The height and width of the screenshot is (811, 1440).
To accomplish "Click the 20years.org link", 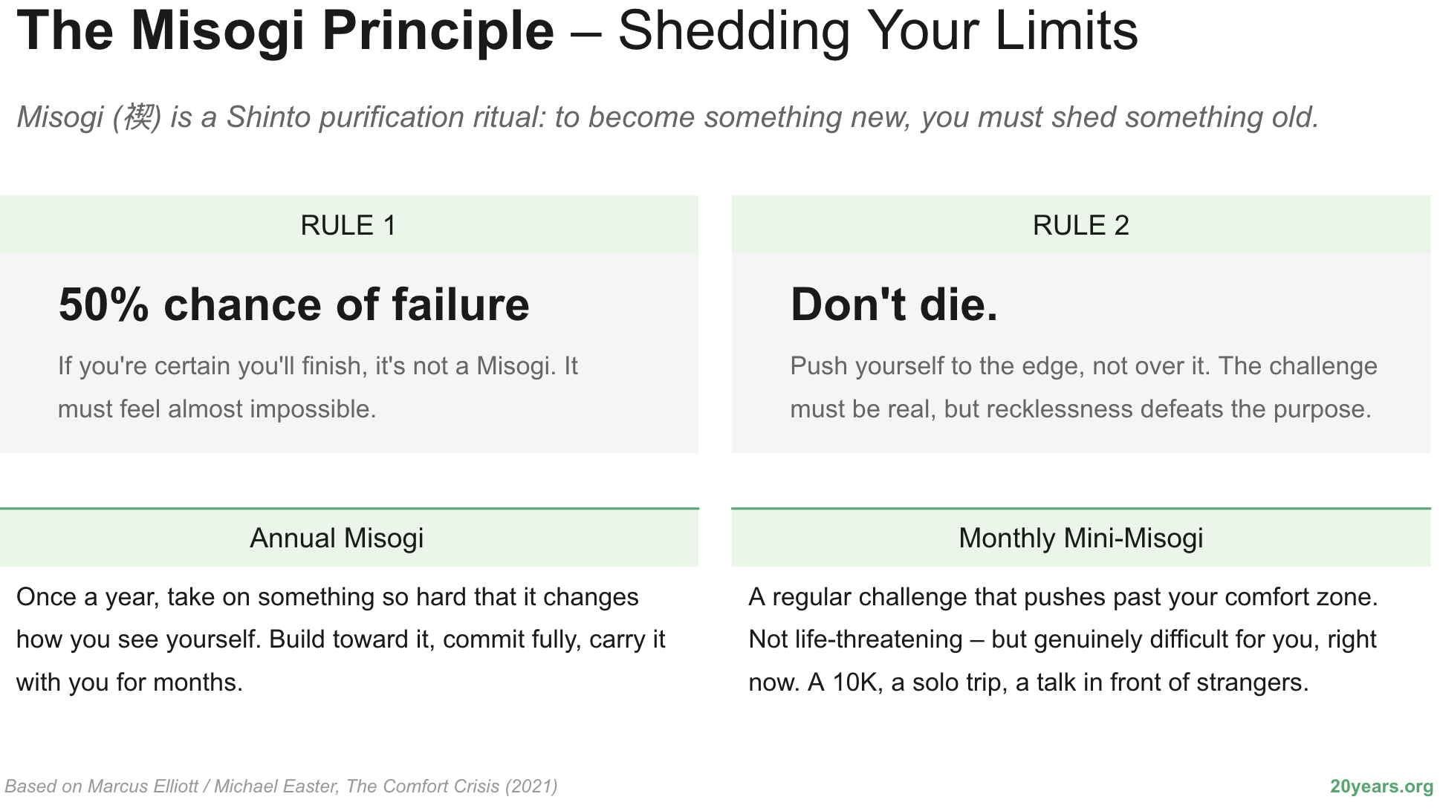I will pos(1381,786).
